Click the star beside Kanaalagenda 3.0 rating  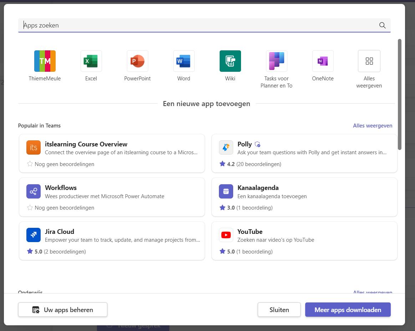click(222, 207)
